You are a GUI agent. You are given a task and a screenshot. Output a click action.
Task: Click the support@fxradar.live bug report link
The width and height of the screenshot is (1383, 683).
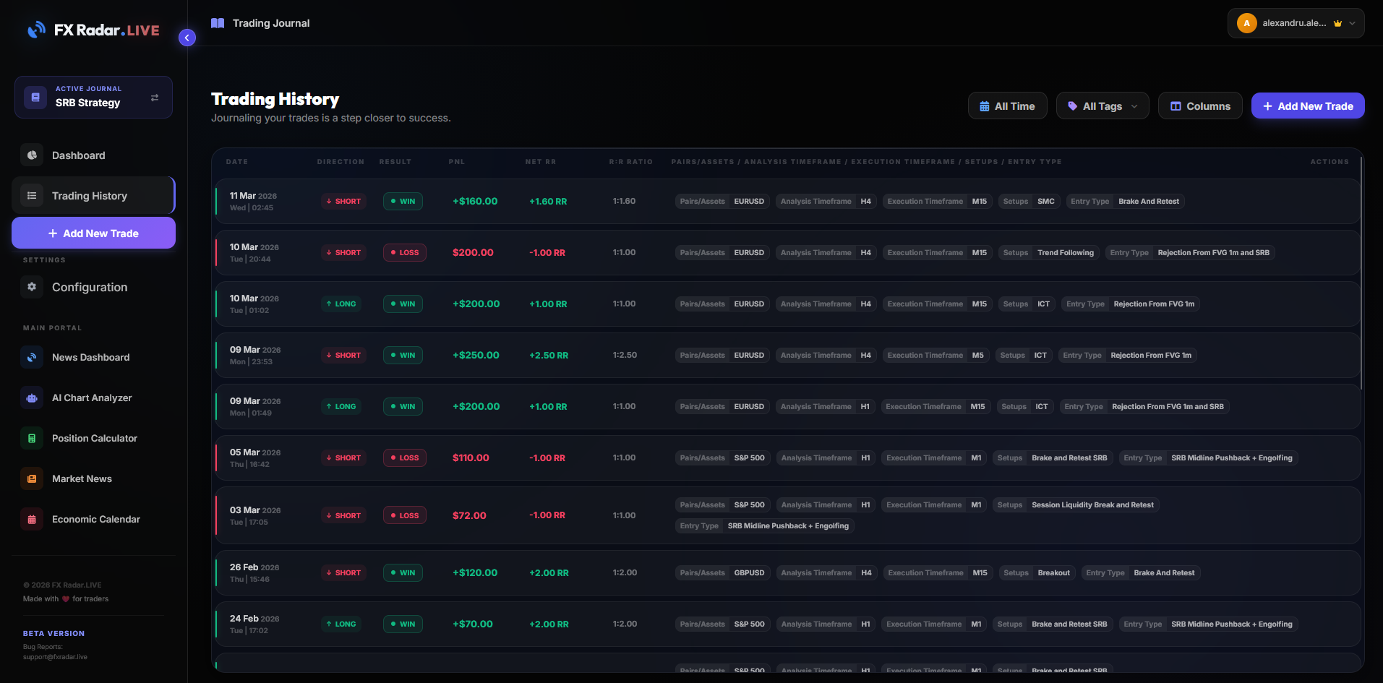click(55, 656)
